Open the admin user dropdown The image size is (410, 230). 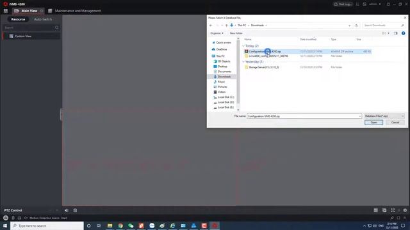coord(375,4)
